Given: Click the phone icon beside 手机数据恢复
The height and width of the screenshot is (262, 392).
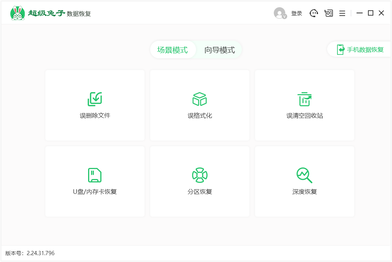Looking at the screenshot, I should click(x=341, y=50).
